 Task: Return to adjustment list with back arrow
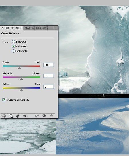tap(4, 116)
